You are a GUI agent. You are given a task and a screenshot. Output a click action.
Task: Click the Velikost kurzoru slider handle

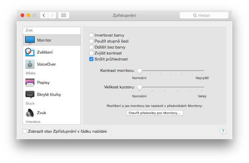click(x=140, y=87)
